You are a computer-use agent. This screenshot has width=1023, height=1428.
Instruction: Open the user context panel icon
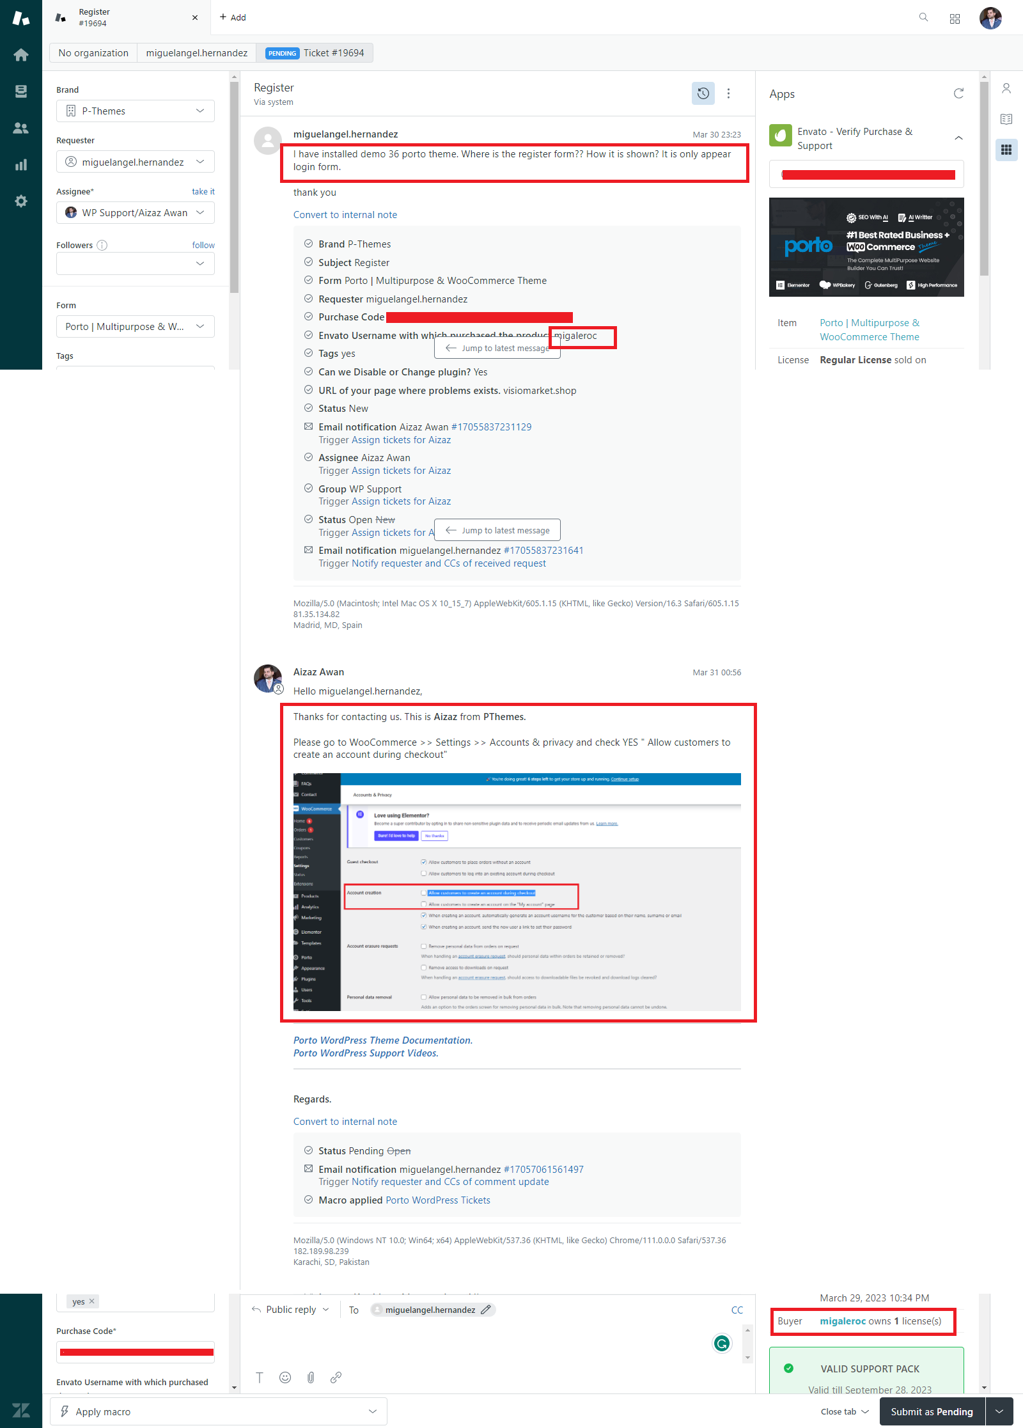(x=1006, y=88)
